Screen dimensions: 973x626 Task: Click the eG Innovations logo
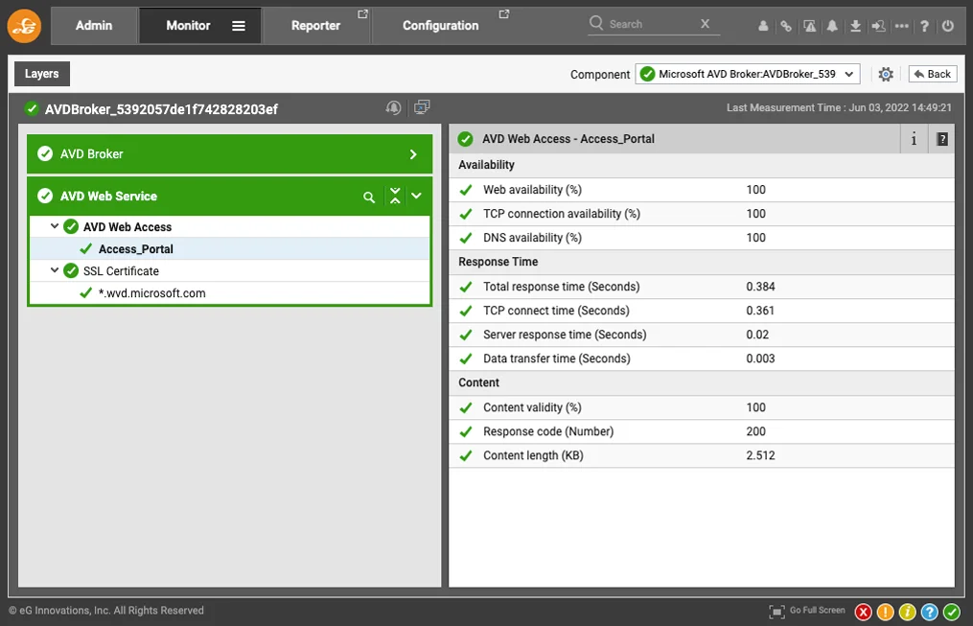[x=24, y=26]
